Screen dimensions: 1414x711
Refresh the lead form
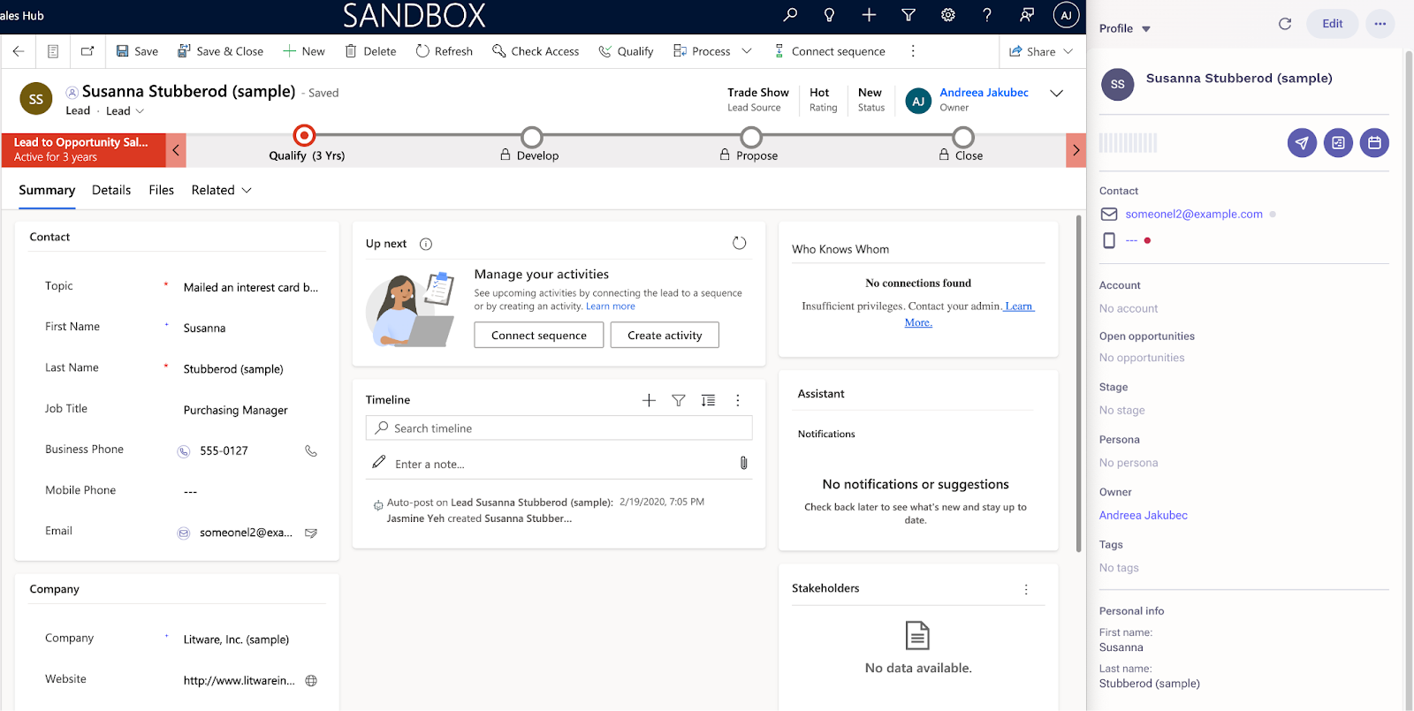coord(444,51)
